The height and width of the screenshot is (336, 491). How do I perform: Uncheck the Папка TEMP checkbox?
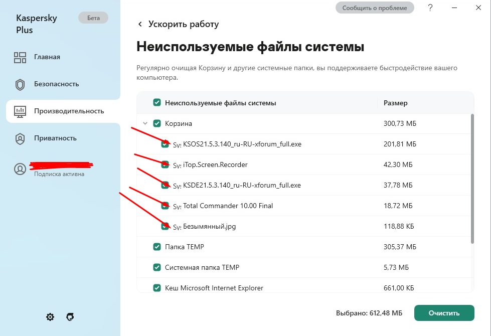coord(157,247)
